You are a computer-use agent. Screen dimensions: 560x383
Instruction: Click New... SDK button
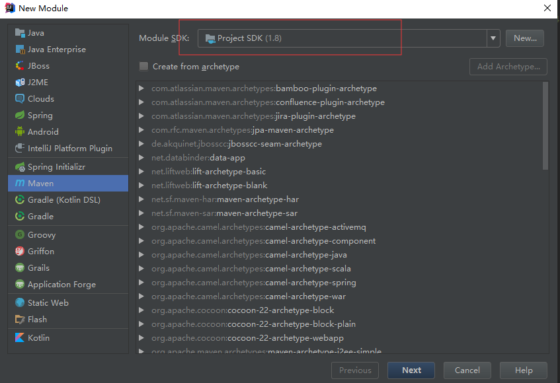(525, 38)
